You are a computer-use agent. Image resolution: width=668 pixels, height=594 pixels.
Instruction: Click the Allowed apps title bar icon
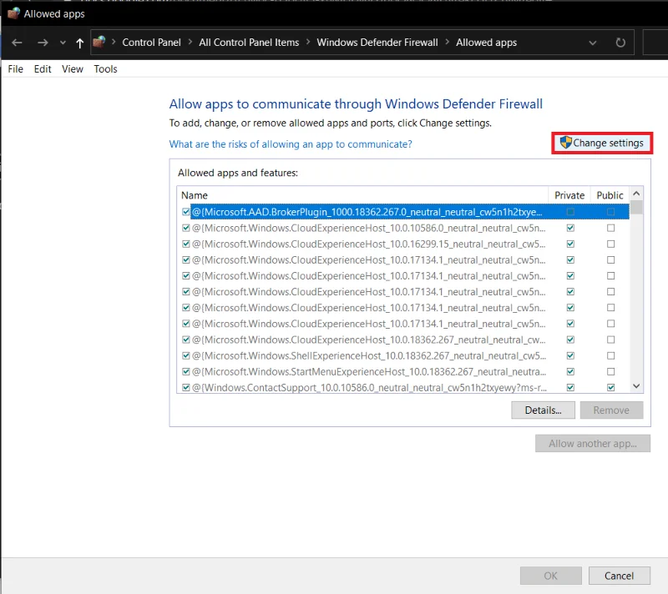(13, 13)
